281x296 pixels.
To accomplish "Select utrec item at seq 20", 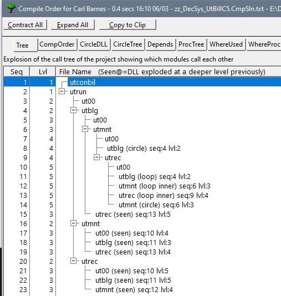I will pos(89,262).
